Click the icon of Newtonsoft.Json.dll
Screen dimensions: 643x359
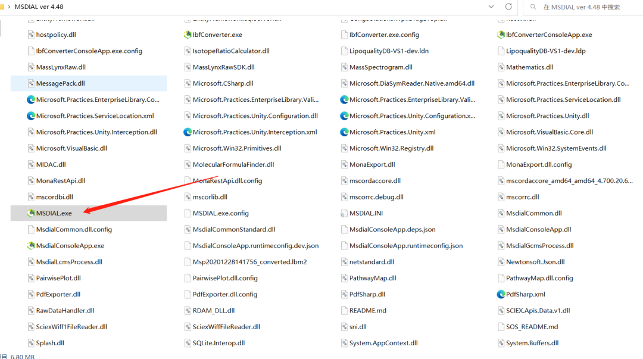tap(501, 262)
